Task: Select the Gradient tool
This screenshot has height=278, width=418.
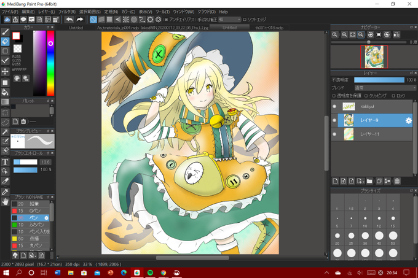Action: pos(5,102)
